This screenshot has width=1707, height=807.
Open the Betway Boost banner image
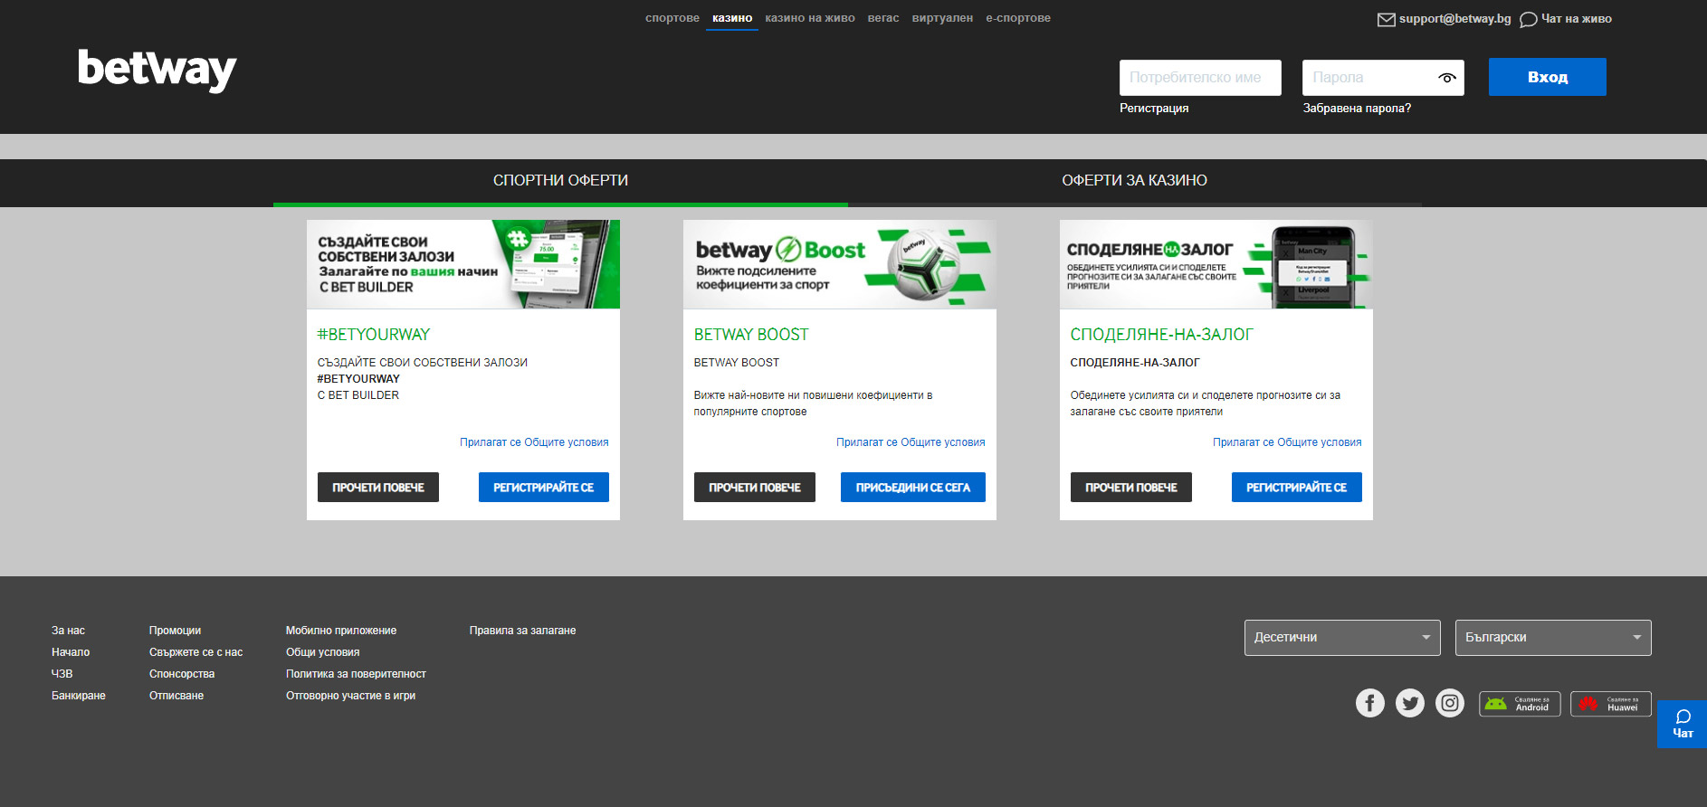coord(839,264)
